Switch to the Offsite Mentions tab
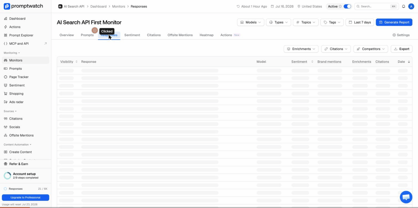The height and width of the screenshot is (208, 418). (x=180, y=35)
